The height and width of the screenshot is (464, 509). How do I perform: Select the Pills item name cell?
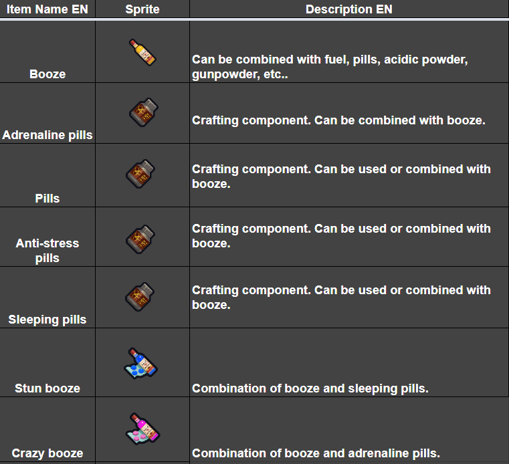coord(47,198)
